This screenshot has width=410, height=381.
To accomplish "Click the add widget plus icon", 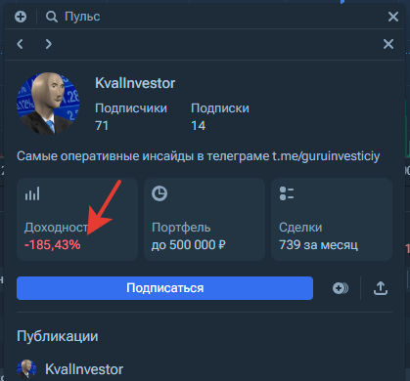I will point(21,17).
